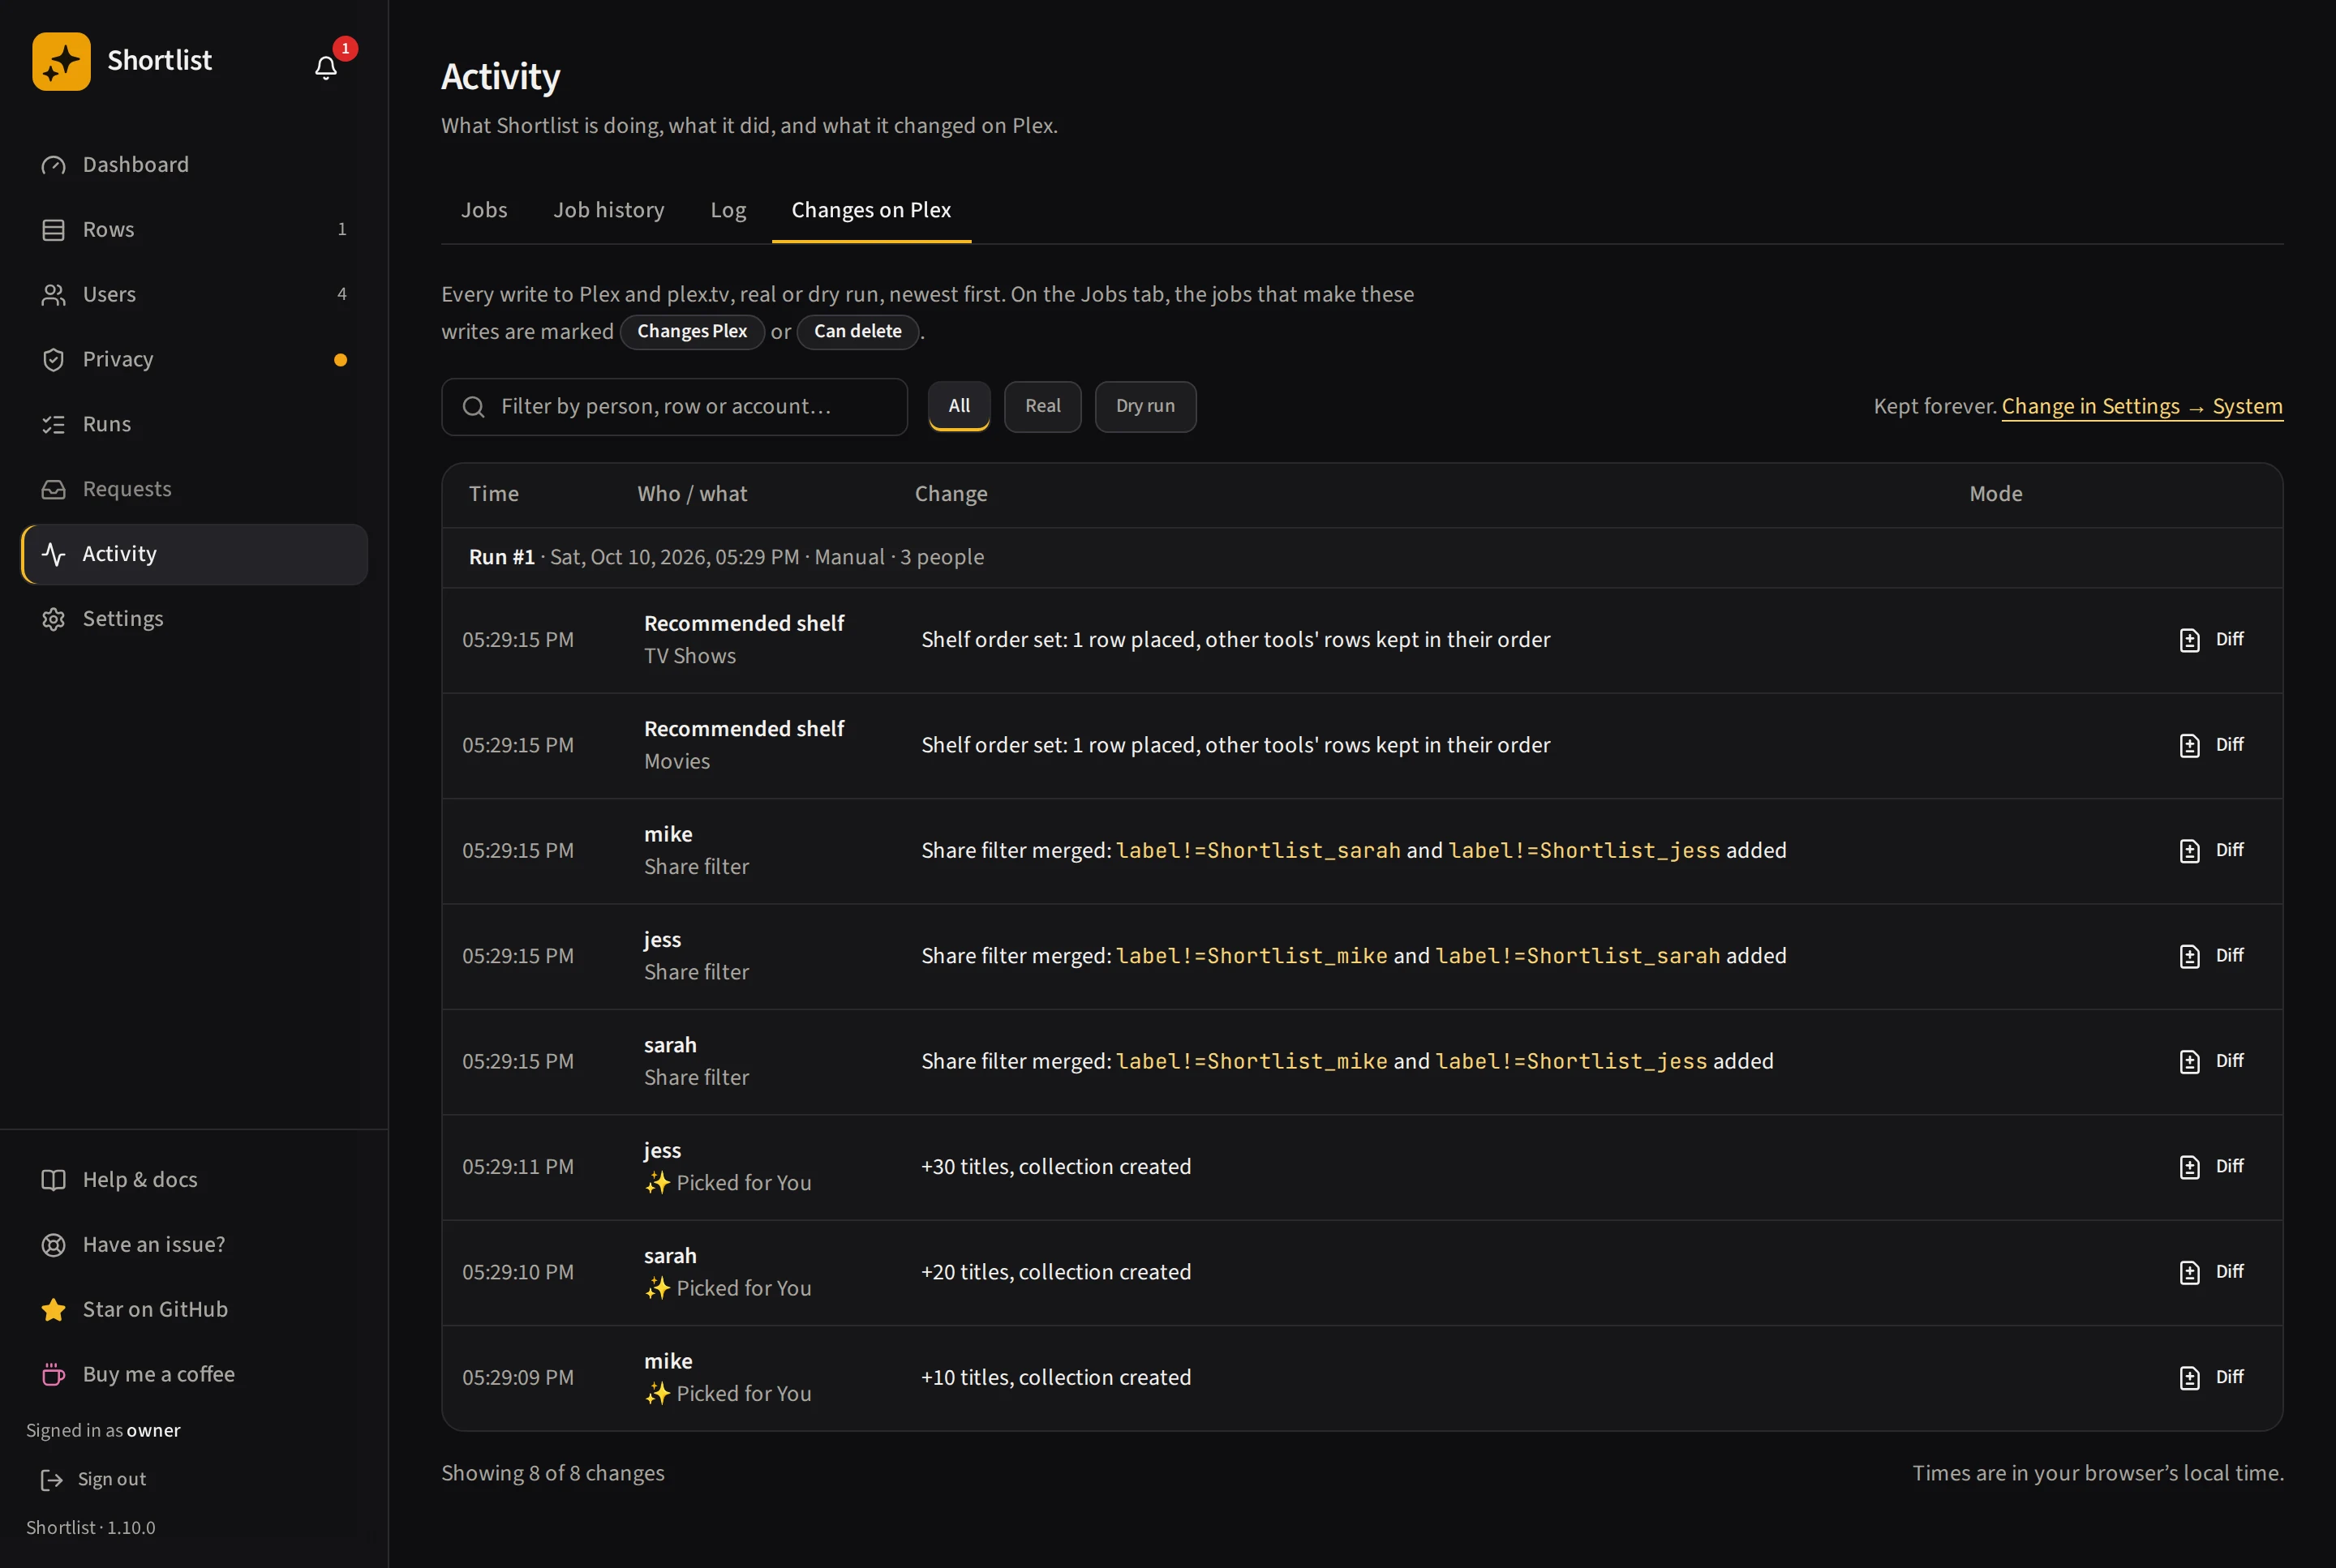Click the Mode column header
Image resolution: width=2336 pixels, height=1568 pixels.
pos(1995,494)
